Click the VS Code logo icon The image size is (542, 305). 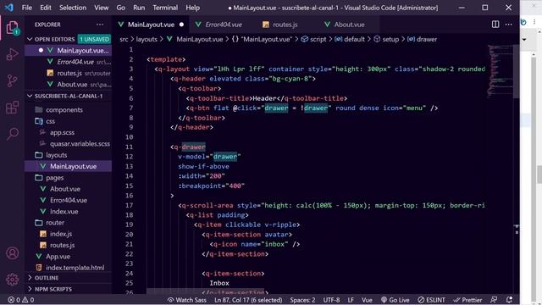point(9,8)
